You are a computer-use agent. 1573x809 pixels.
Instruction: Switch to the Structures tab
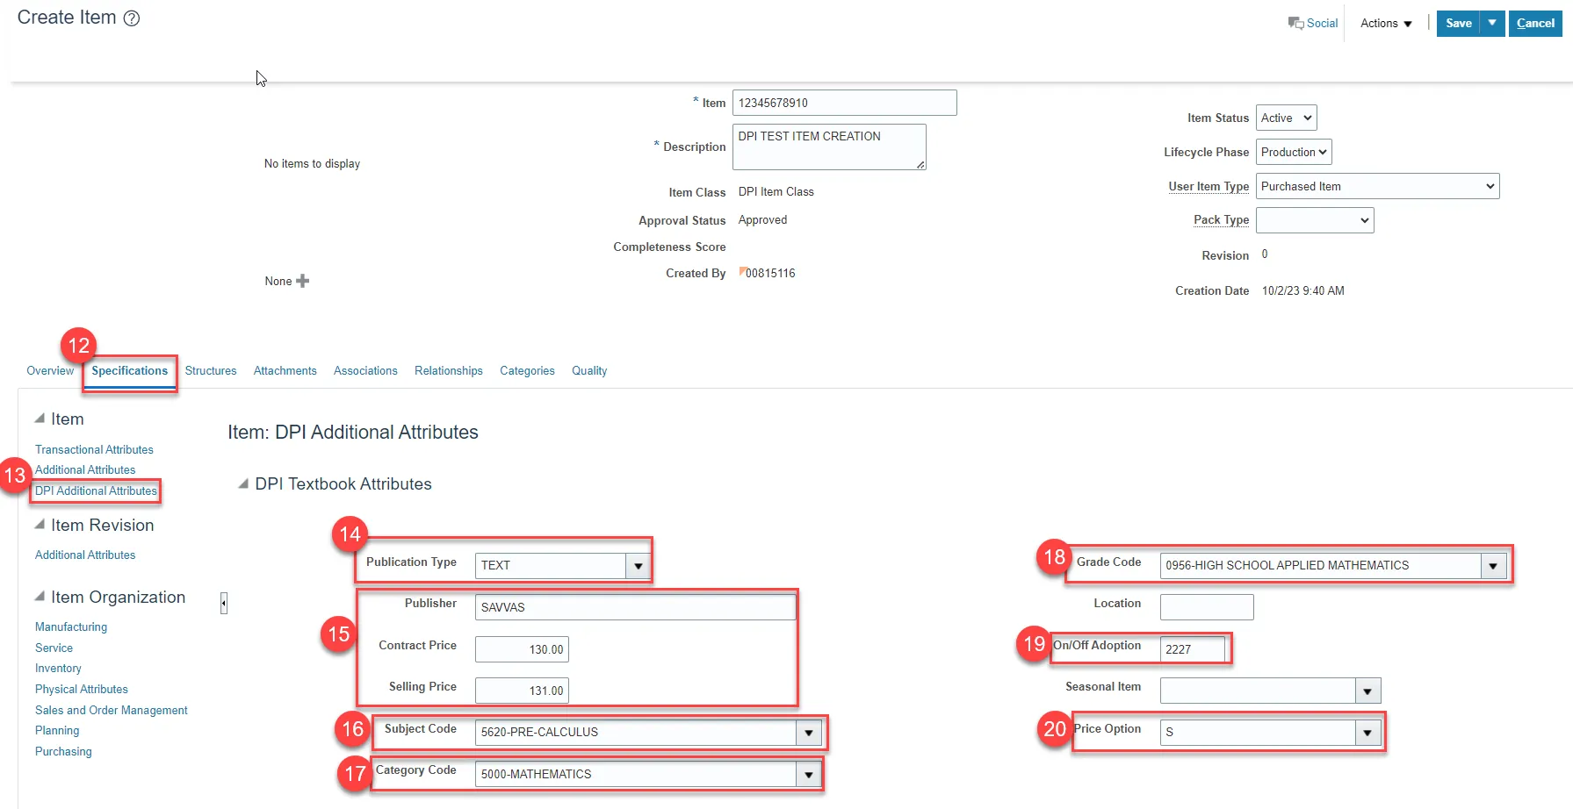click(211, 371)
